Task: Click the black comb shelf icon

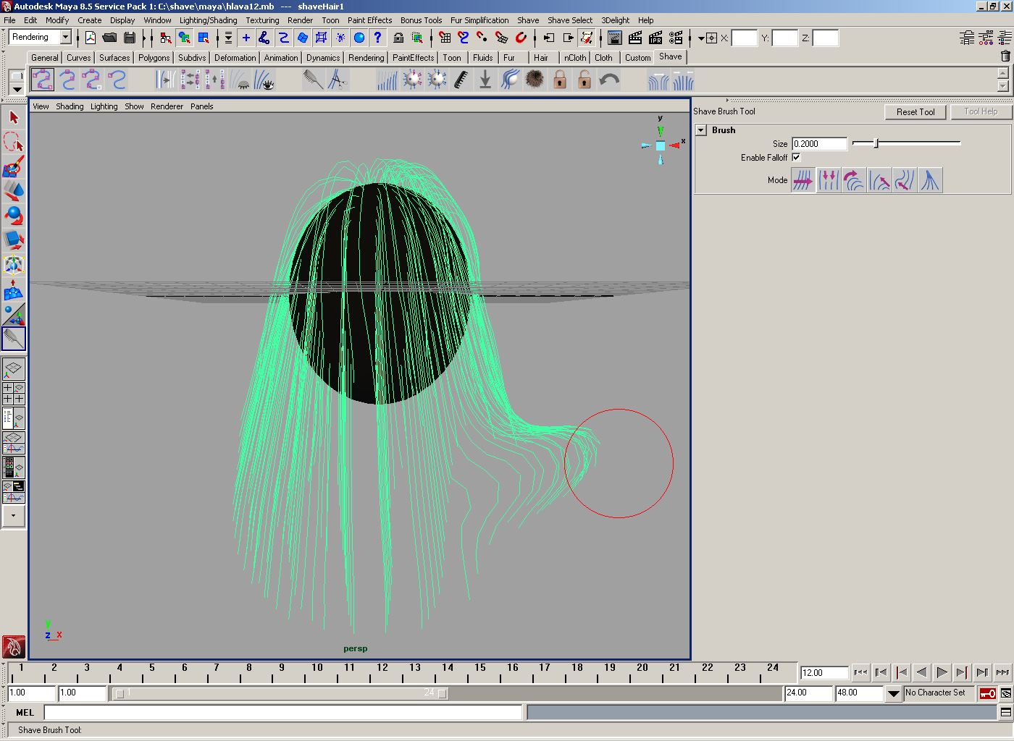Action: pyautogui.click(x=461, y=80)
